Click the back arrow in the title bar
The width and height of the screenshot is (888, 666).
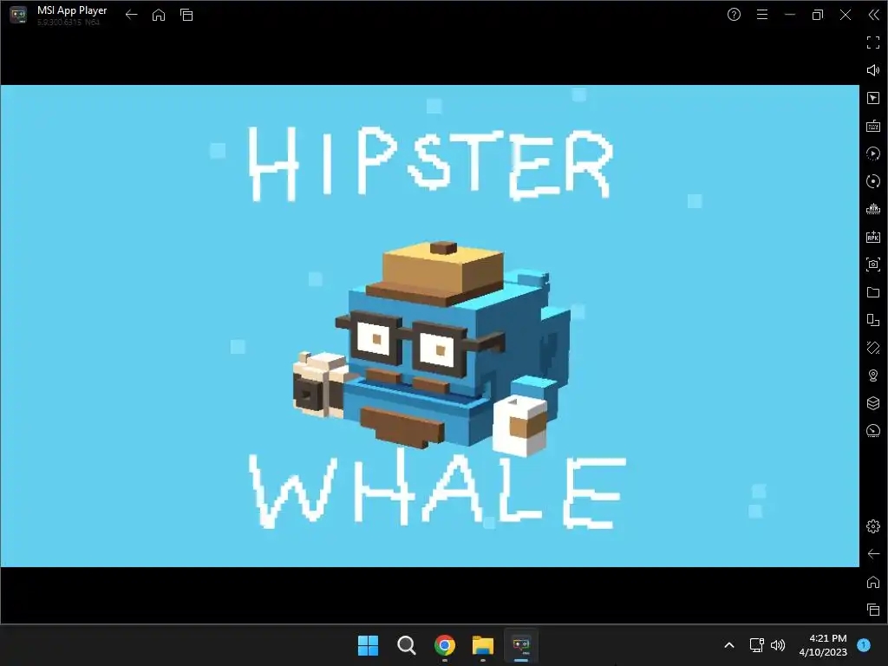[x=132, y=15]
